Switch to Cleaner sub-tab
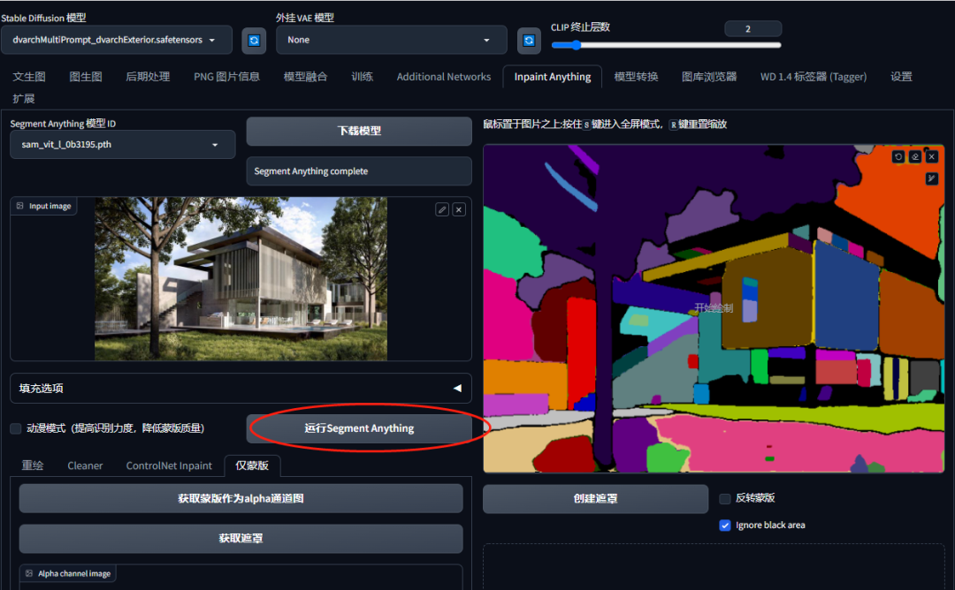Screen dimensions: 955x590 pos(85,466)
